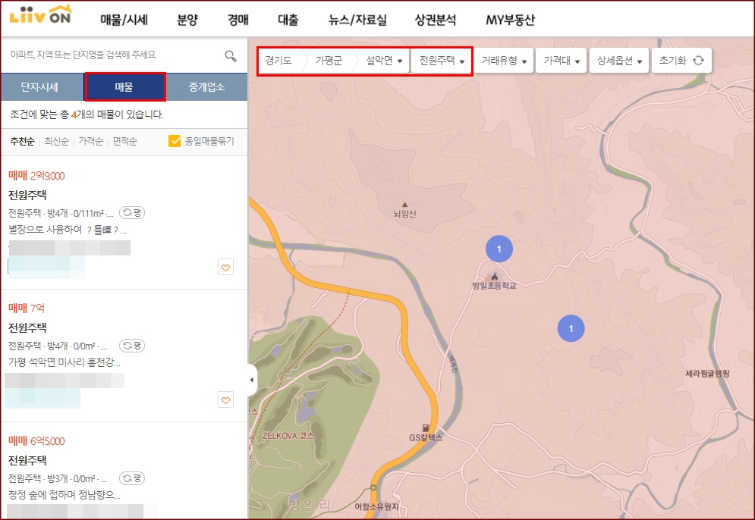
Task: Sort listings by 추천순
Action: [22, 142]
